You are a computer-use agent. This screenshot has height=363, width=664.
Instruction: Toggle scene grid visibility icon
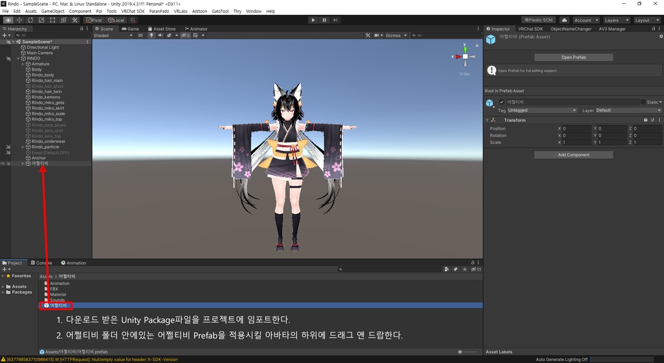(196, 35)
